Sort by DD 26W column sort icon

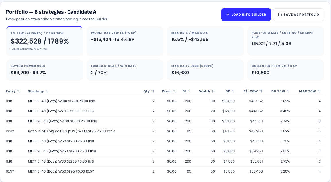click(x=288, y=91)
